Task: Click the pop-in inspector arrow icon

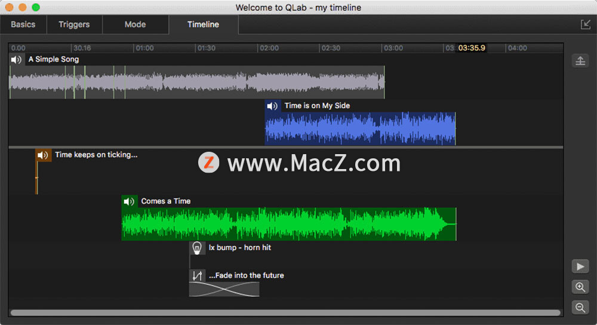Action: (x=585, y=24)
